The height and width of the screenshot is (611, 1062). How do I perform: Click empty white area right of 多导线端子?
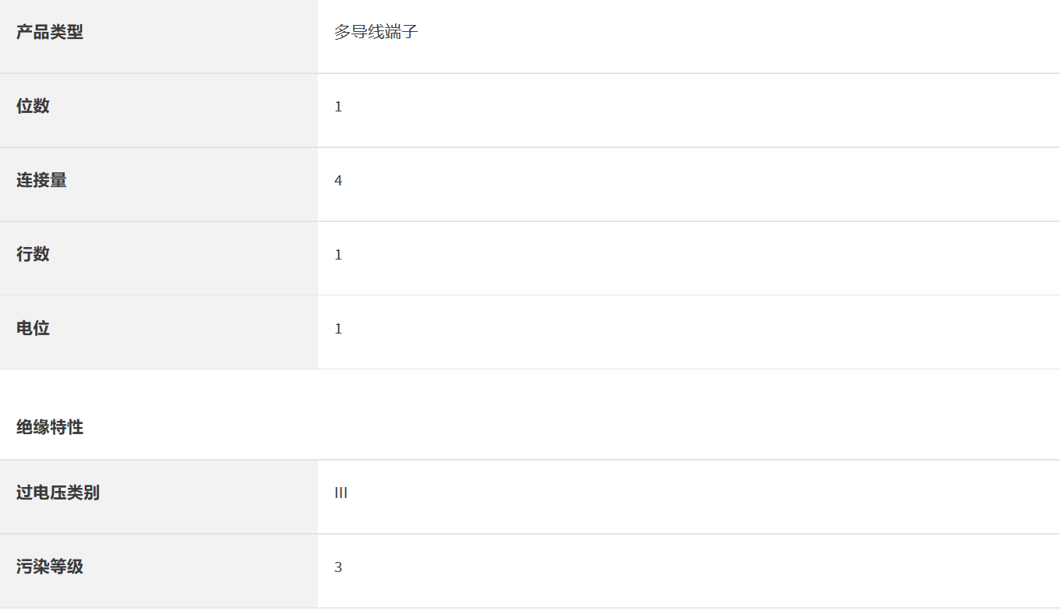click(701, 33)
